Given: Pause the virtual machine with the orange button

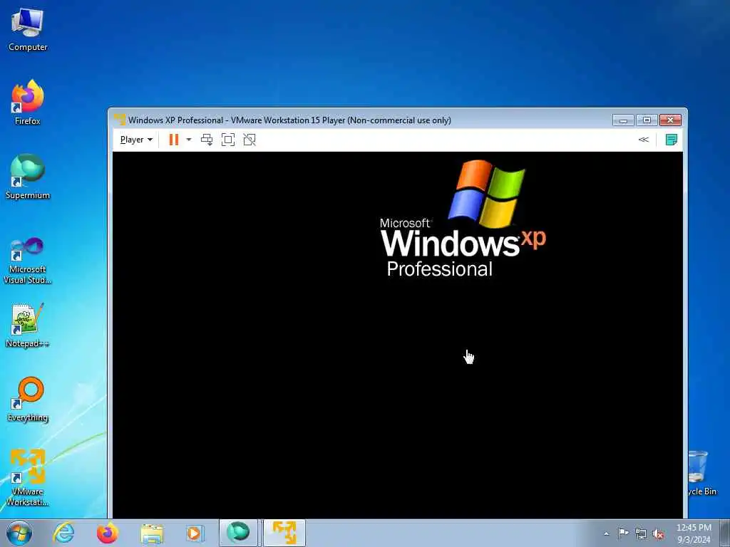Looking at the screenshot, I should (x=174, y=140).
